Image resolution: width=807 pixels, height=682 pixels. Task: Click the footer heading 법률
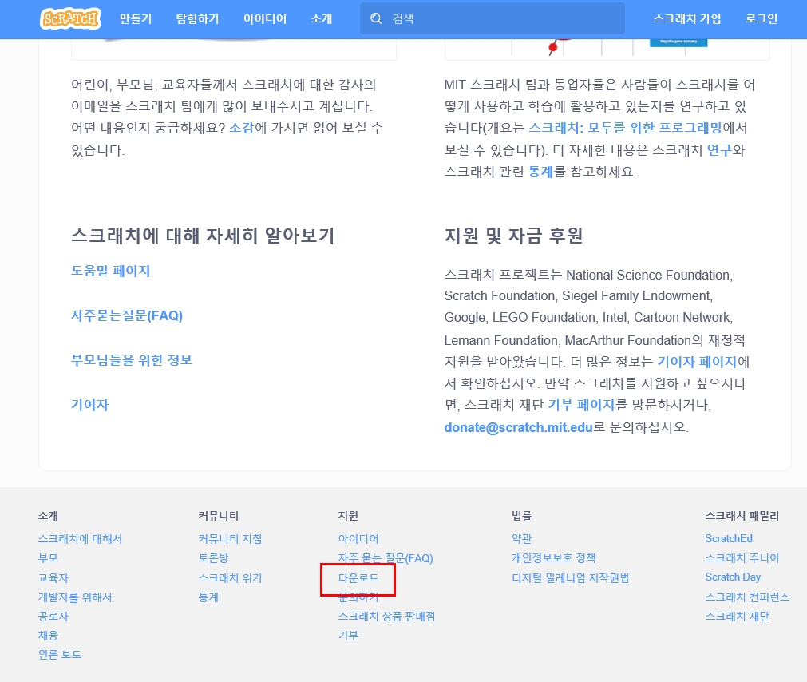pos(521,516)
